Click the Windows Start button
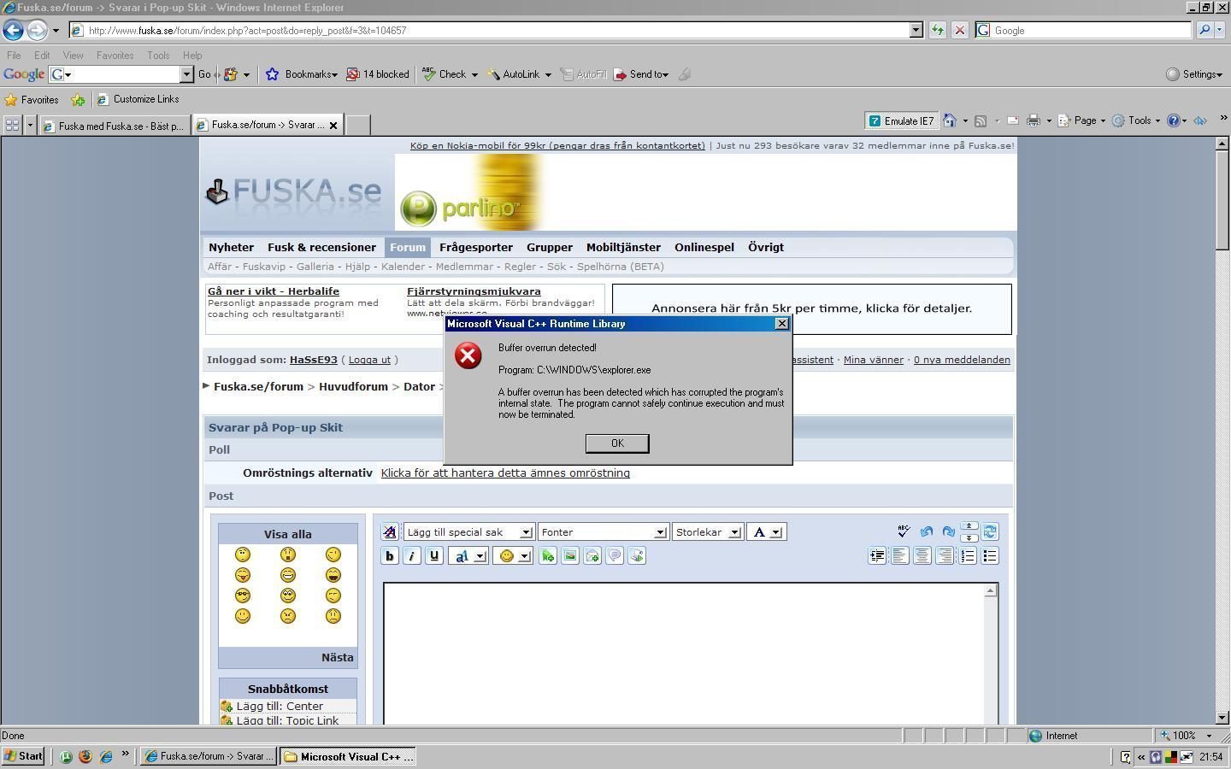The width and height of the screenshot is (1231, 769). point(23,756)
